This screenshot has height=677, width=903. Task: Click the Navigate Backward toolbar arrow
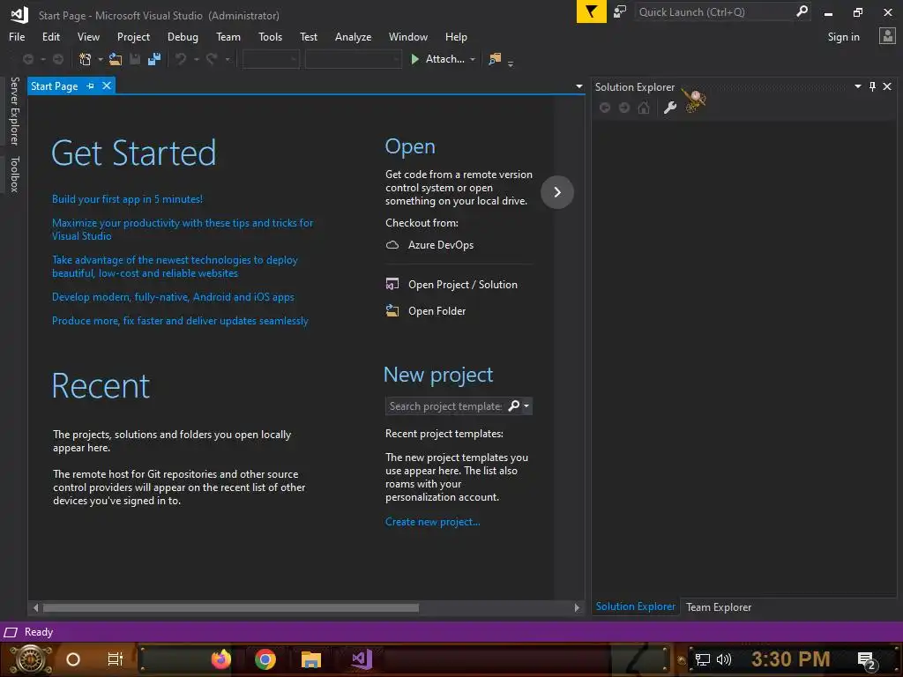coord(27,59)
